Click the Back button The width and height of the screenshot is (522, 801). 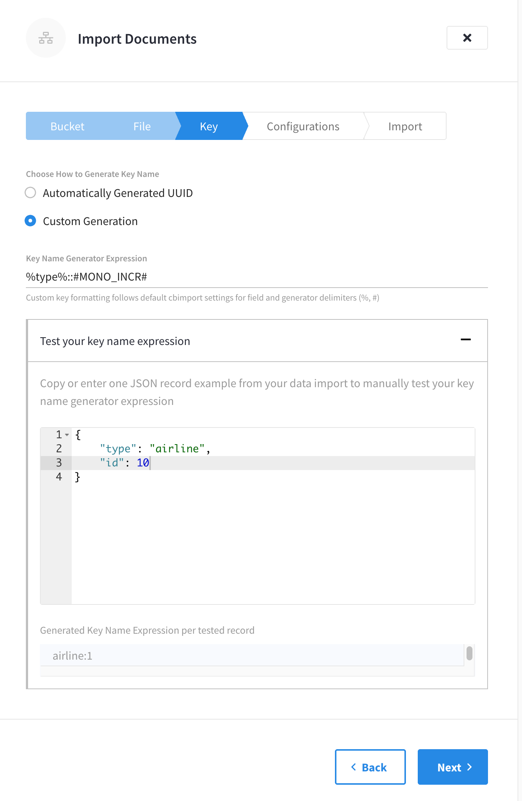370,767
